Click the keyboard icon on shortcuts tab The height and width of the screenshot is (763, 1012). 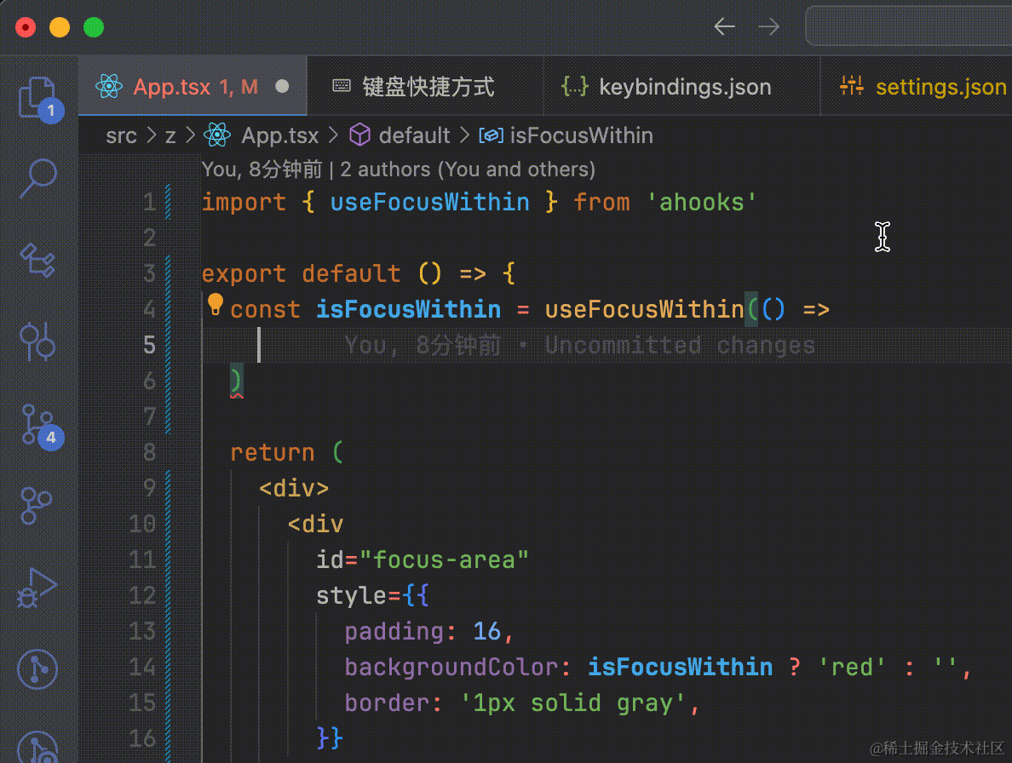[342, 86]
